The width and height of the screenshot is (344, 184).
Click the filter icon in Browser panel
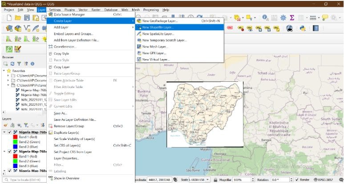(x=19, y=64)
